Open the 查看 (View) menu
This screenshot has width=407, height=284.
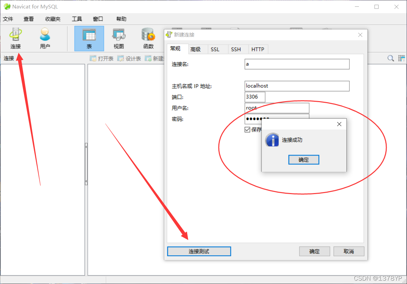(x=28, y=19)
